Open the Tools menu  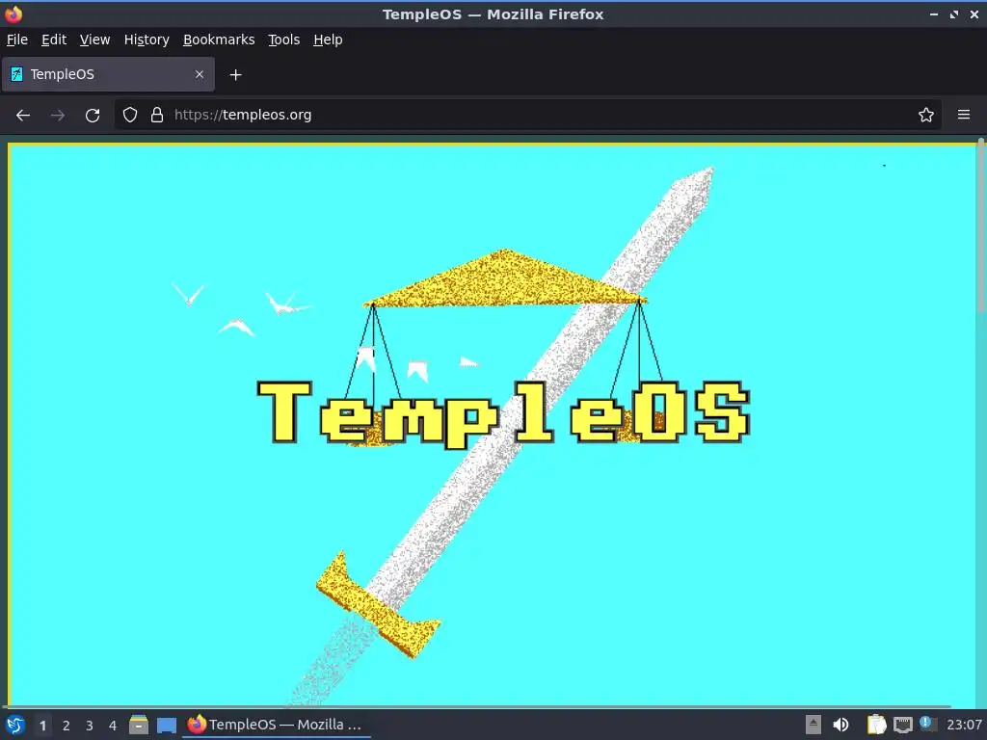(284, 40)
